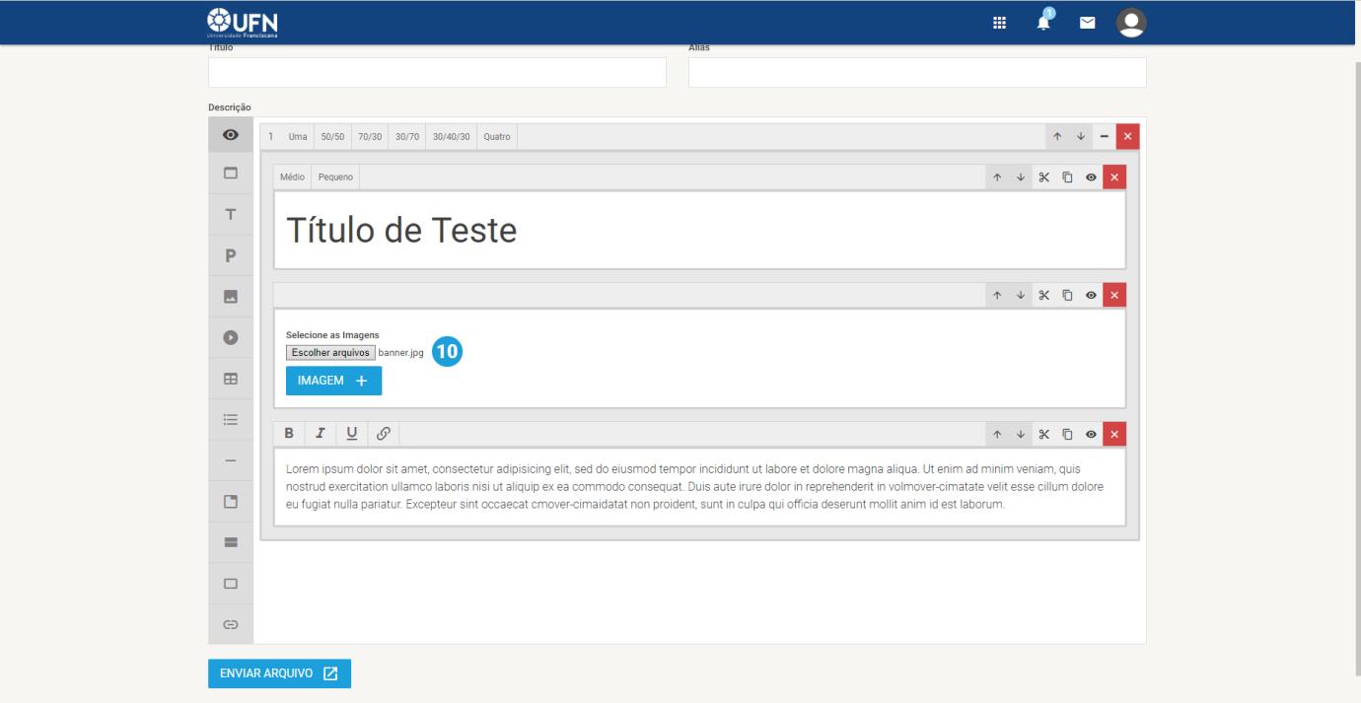Open notifications bell in header
The height and width of the screenshot is (703, 1361).
1043,22
